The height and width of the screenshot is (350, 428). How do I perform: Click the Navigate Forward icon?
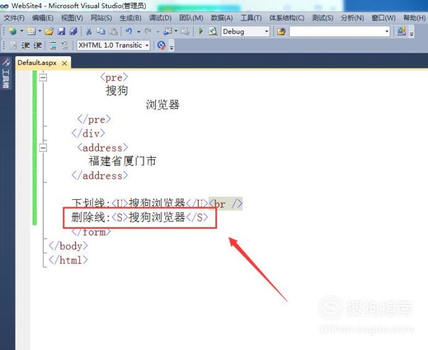[185, 32]
